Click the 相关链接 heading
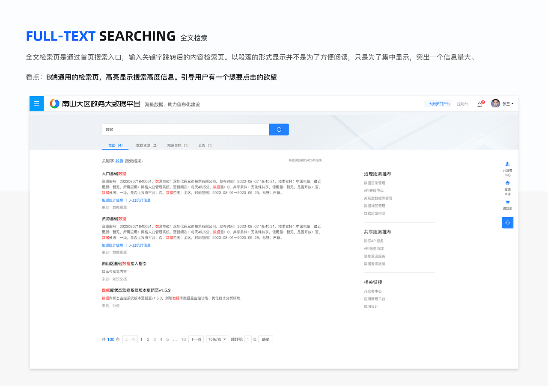 point(373,282)
